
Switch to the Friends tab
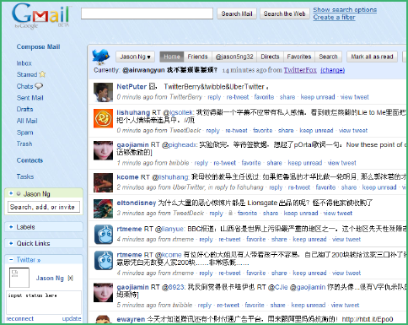pos(197,57)
